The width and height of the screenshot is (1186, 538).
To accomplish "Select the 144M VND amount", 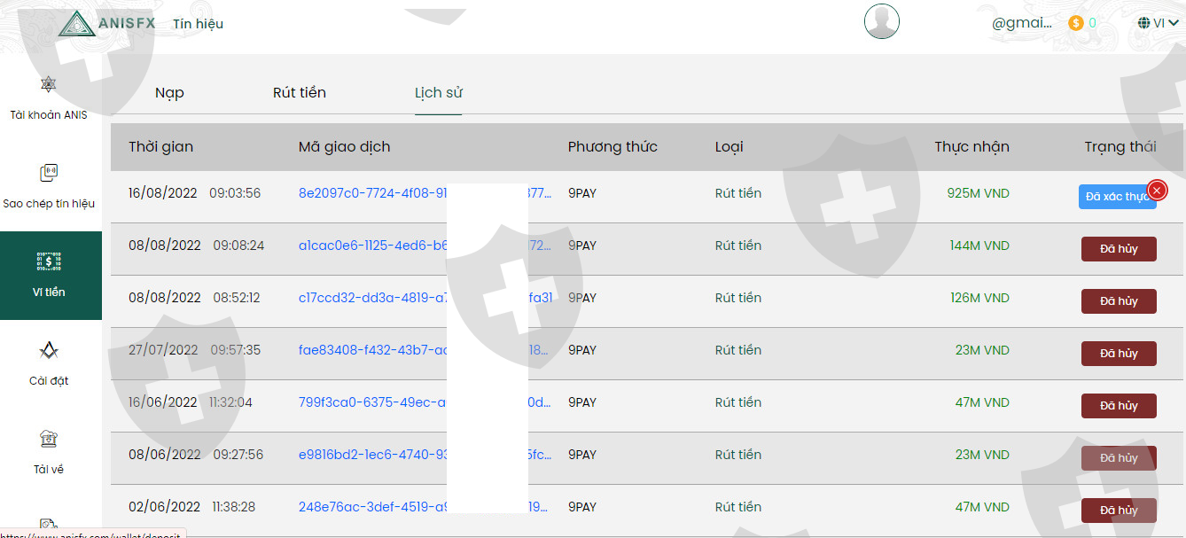I will [979, 246].
